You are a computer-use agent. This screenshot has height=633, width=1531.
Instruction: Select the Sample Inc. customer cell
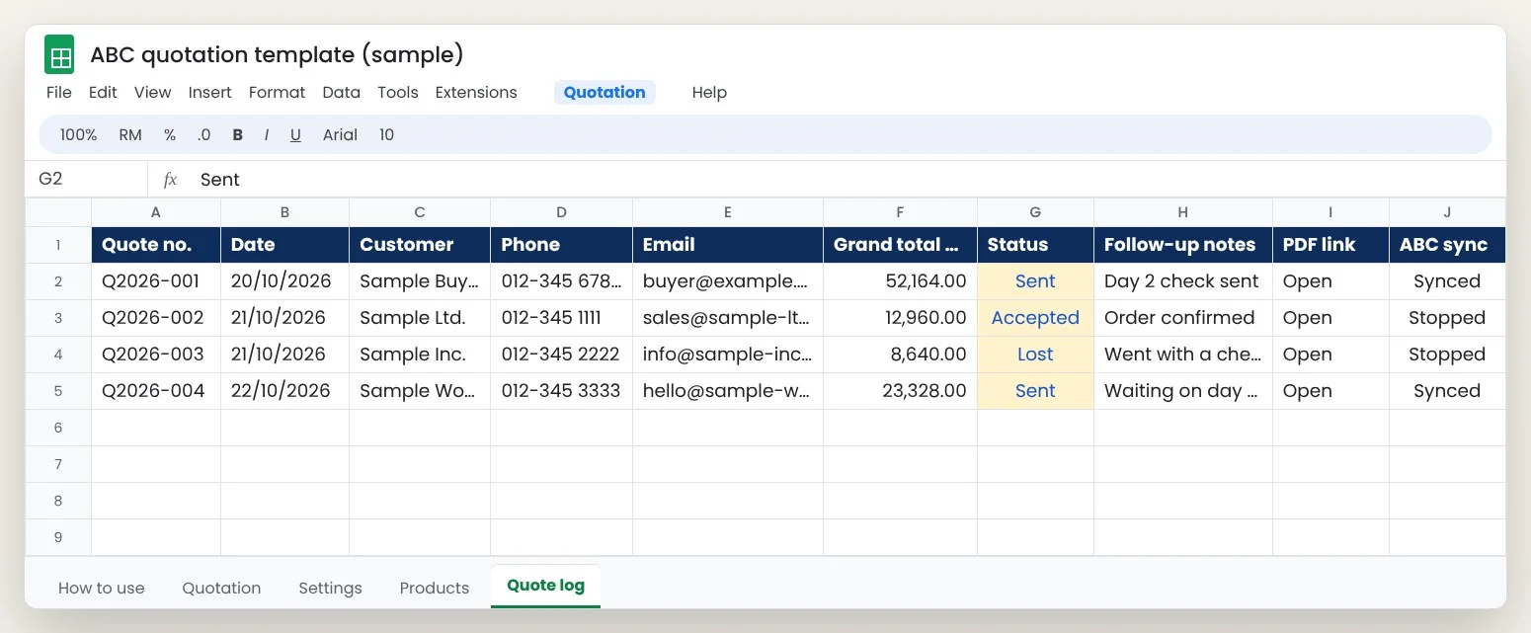[420, 355]
